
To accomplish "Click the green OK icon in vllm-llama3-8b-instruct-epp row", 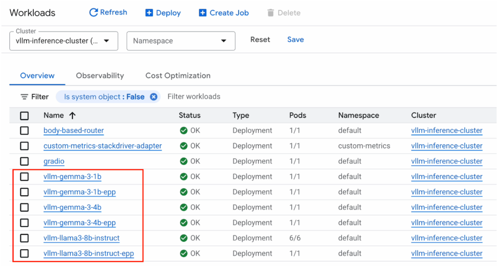I will 184,253.
